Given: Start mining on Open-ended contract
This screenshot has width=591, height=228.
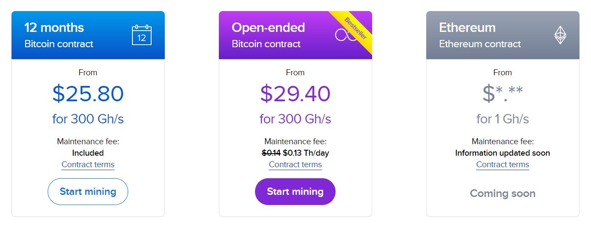Looking at the screenshot, I should point(295,191).
